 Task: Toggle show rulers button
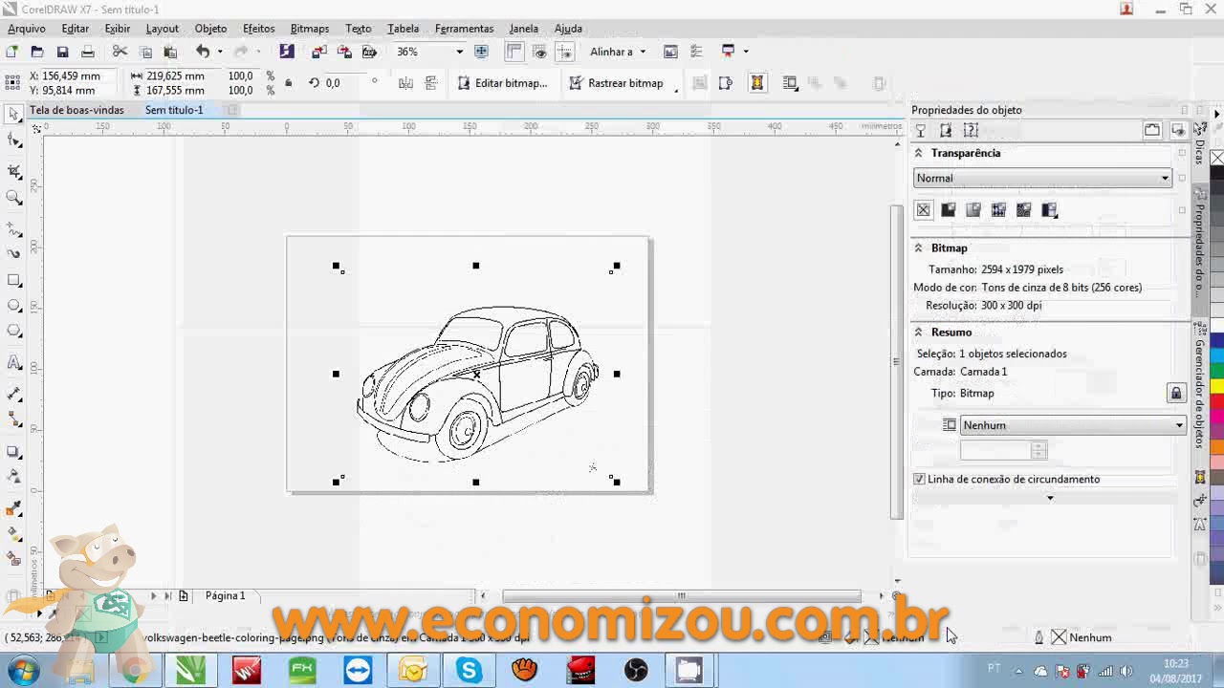click(x=514, y=52)
